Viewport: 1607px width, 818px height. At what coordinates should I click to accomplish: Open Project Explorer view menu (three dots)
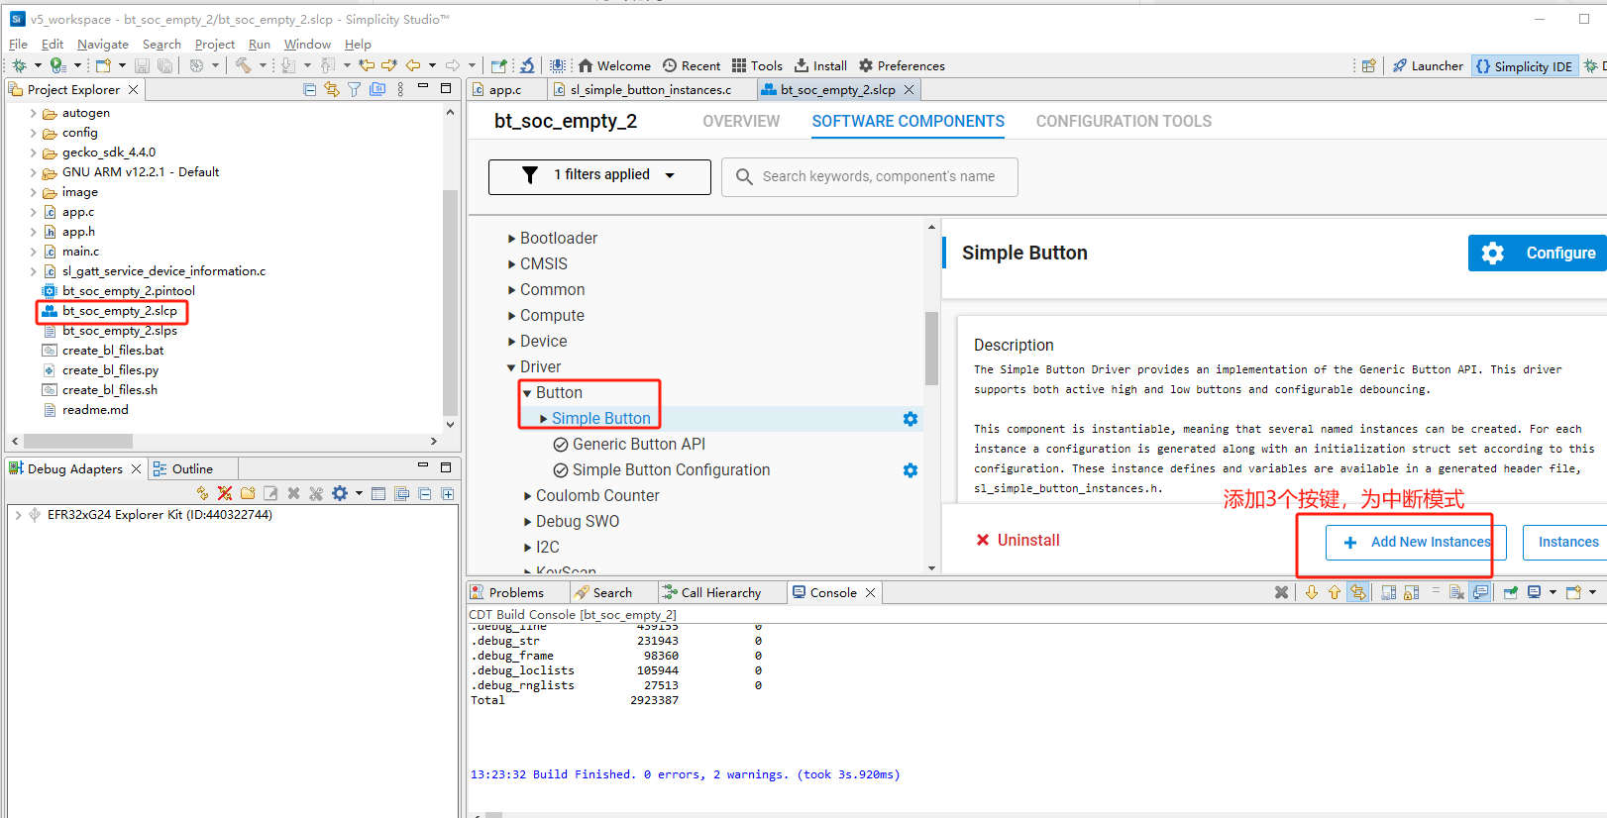pos(400,89)
